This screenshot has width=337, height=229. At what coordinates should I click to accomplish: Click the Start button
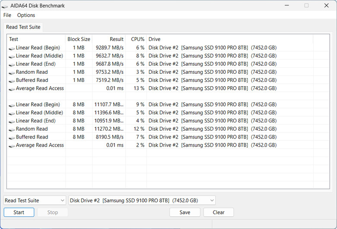point(19,212)
